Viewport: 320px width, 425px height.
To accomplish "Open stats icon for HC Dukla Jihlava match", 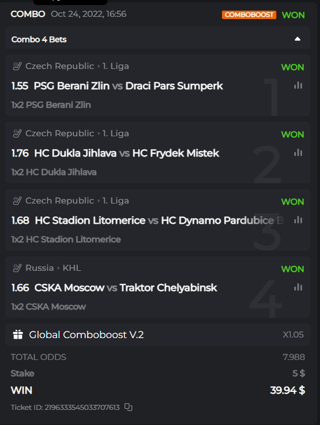I will [x=298, y=153].
